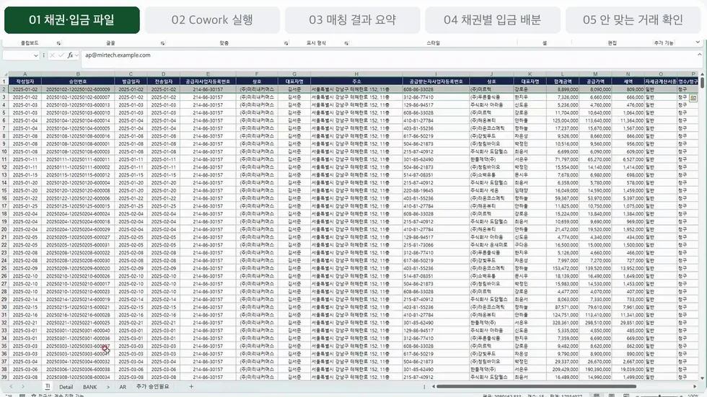Image resolution: width=707 pixels, height=397 pixels.
Task: Select column L header
Action: 562,74
